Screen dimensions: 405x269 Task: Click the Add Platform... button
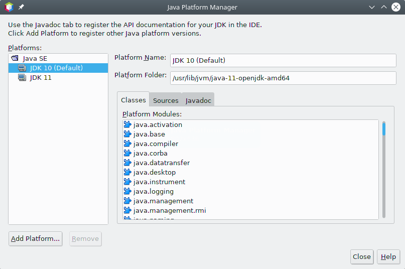coord(36,238)
